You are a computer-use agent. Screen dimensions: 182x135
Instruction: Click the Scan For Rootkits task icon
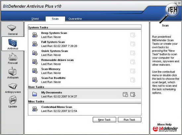(35, 80)
